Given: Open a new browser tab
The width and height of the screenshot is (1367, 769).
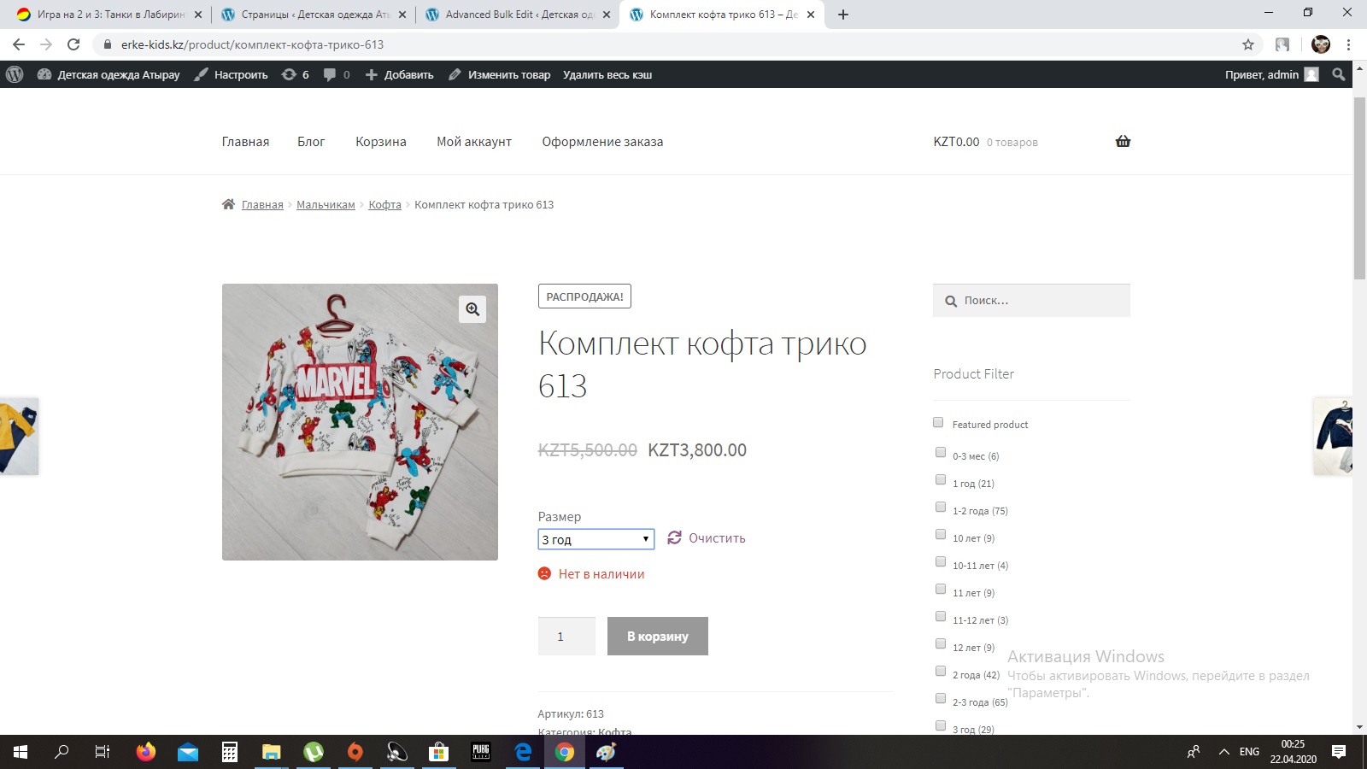Looking at the screenshot, I should pos(843,15).
